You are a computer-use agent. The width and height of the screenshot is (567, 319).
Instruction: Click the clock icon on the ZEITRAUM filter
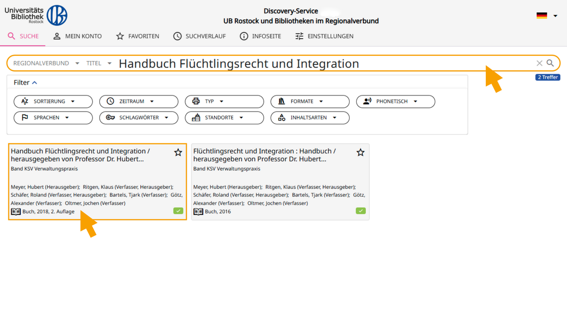(110, 101)
